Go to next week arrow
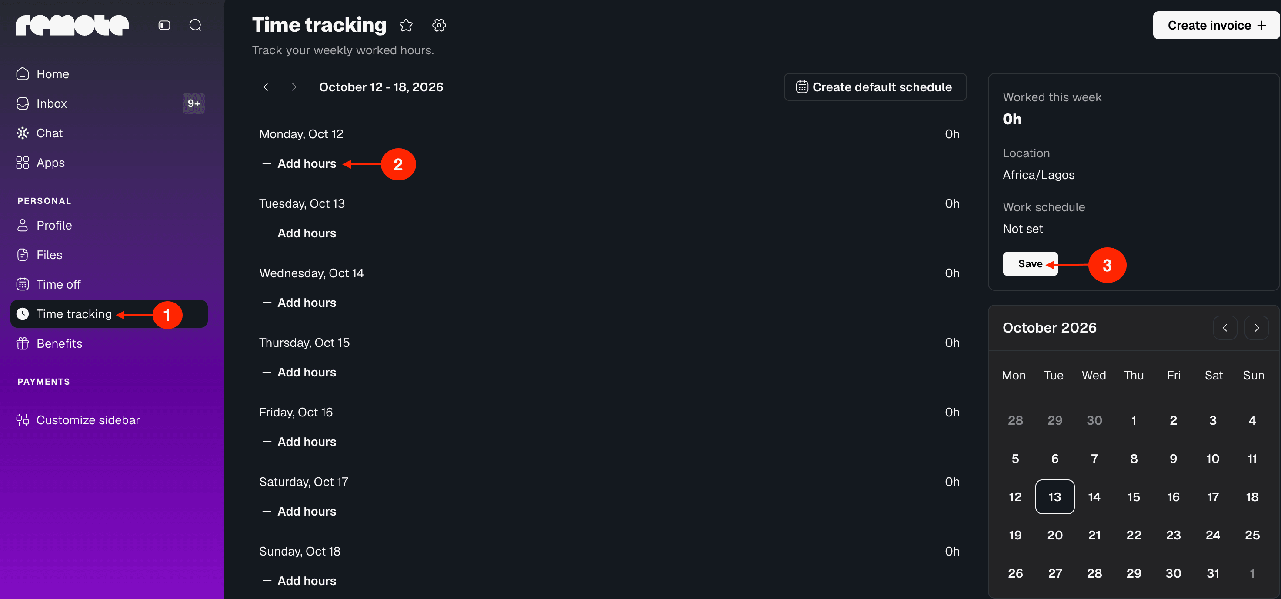Image resolution: width=1281 pixels, height=599 pixels. click(294, 87)
